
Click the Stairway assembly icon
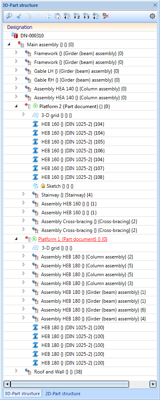[35, 195]
